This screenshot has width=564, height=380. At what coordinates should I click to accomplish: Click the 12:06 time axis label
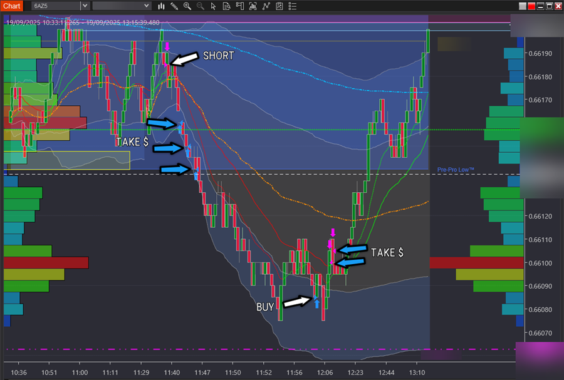323,372
